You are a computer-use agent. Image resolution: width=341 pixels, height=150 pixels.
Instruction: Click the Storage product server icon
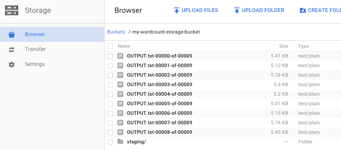(12, 10)
